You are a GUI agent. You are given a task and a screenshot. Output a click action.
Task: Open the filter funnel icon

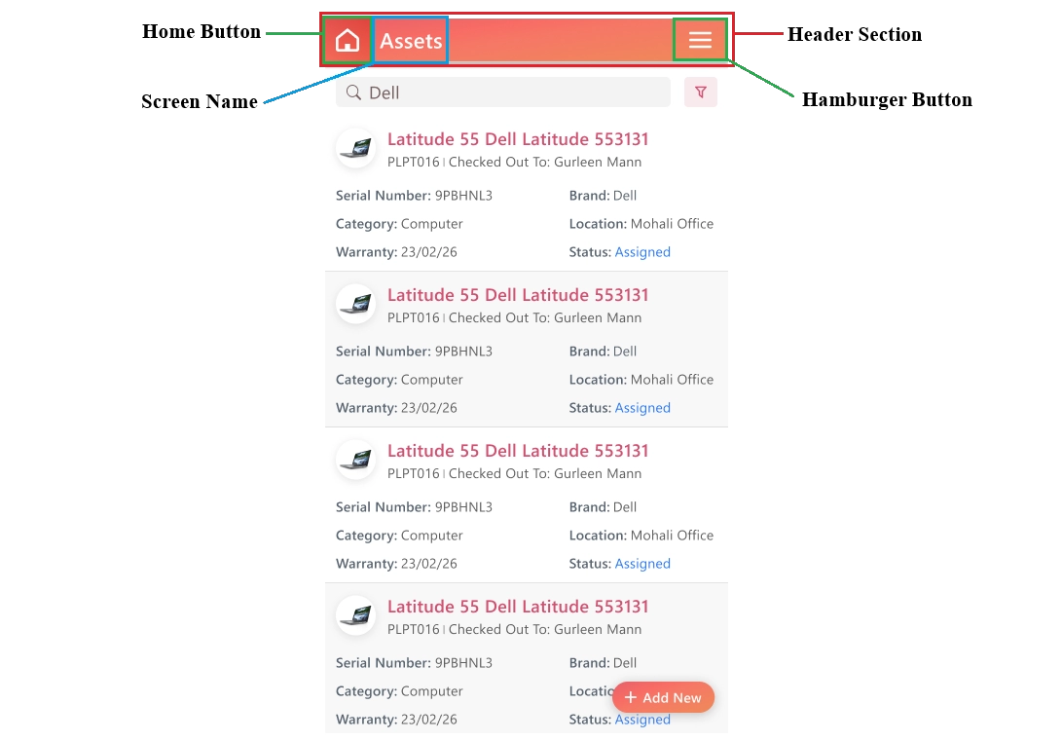pos(700,93)
